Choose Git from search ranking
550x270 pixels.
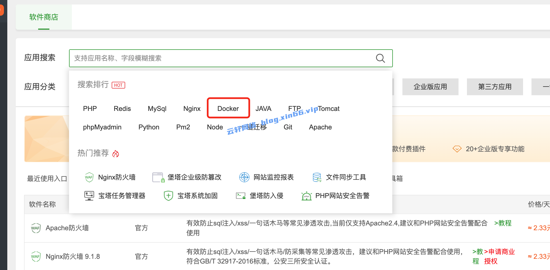[288, 127]
